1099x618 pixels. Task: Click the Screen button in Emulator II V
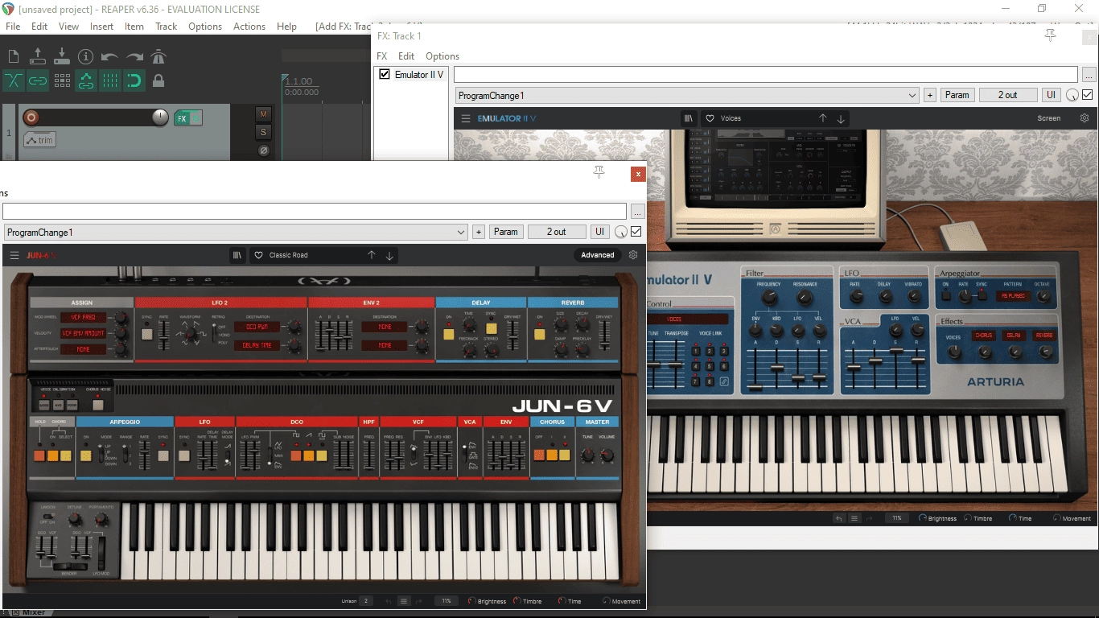(1048, 118)
